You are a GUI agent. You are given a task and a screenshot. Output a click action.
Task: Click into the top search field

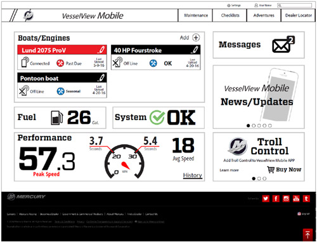[294, 5]
